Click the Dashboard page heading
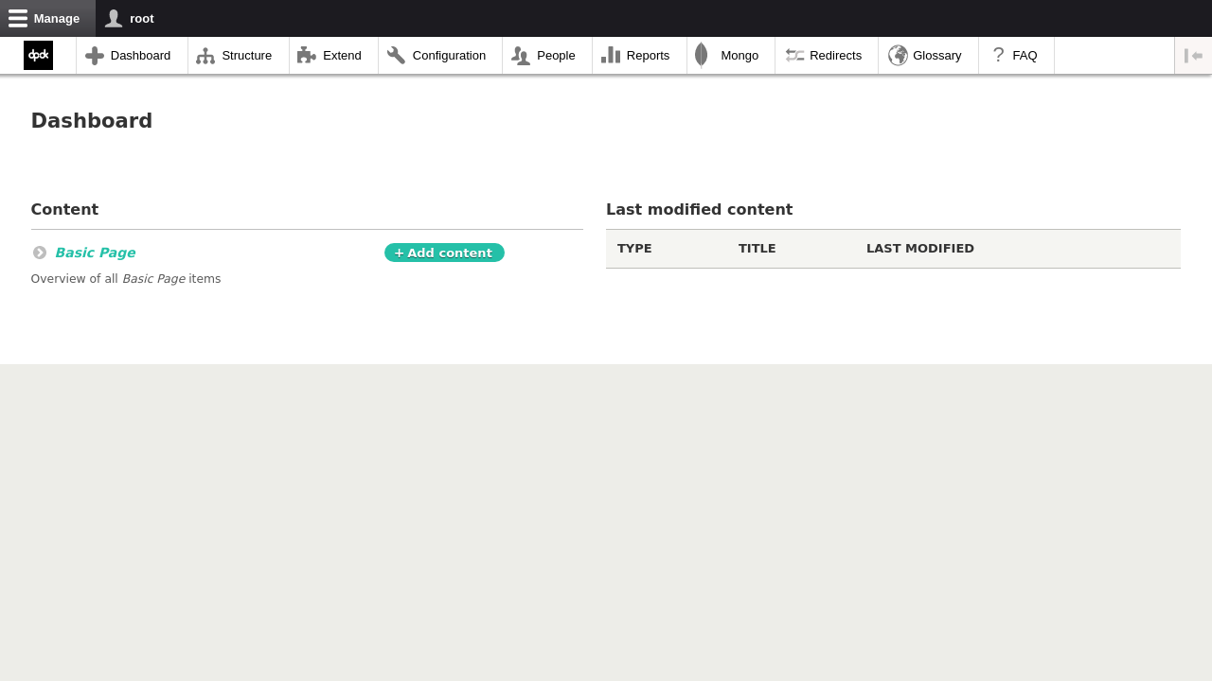 [x=92, y=121]
